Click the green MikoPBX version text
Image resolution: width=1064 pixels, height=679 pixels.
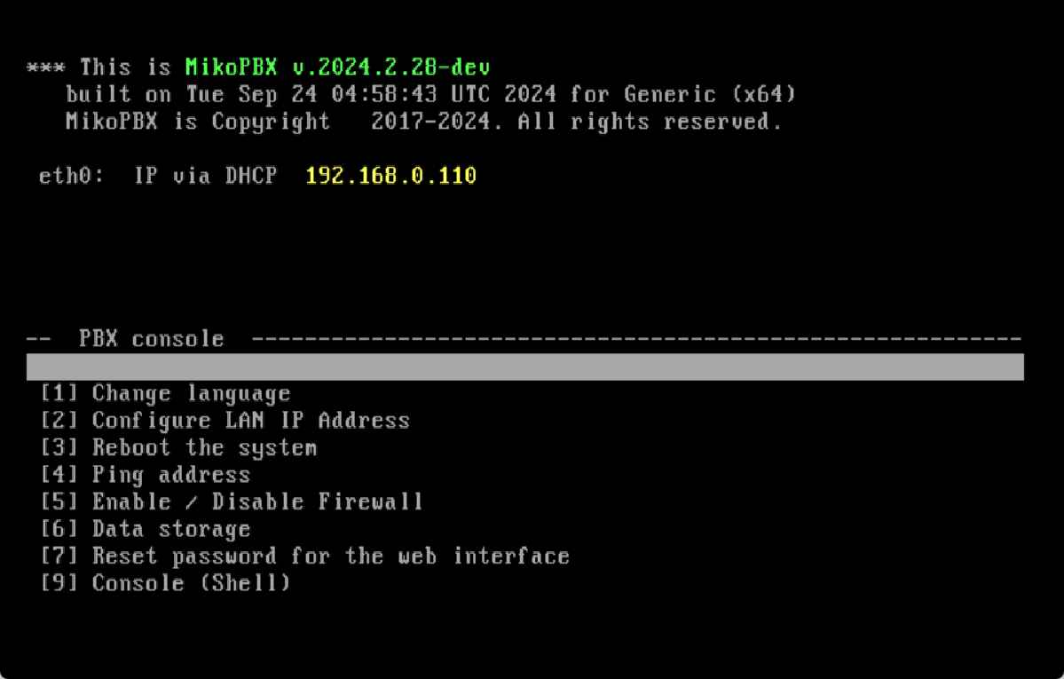pyautogui.click(x=337, y=67)
